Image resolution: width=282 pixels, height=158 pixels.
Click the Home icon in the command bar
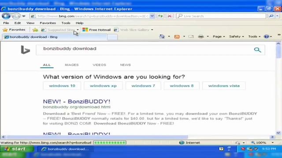[162, 36]
